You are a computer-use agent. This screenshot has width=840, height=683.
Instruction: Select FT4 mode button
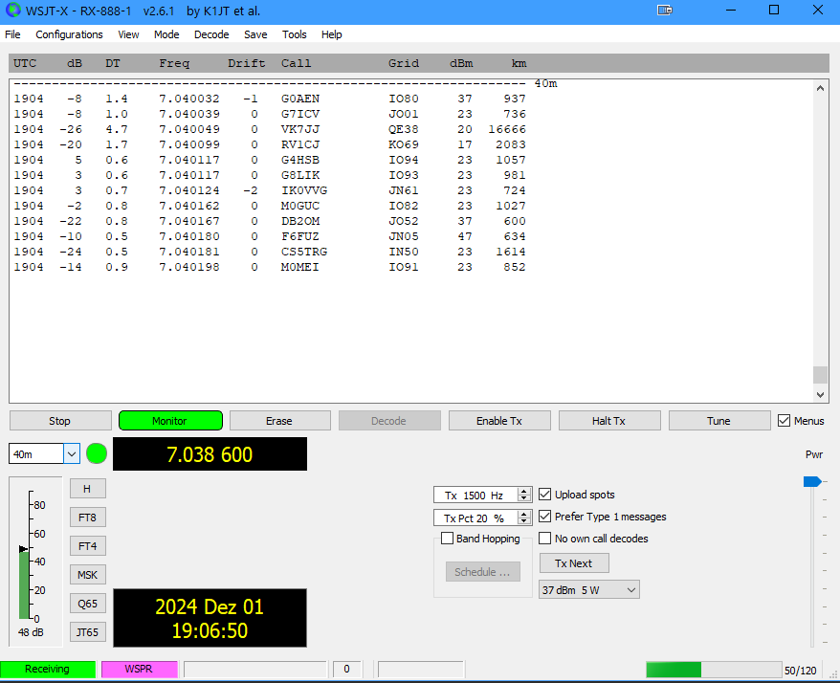[87, 546]
